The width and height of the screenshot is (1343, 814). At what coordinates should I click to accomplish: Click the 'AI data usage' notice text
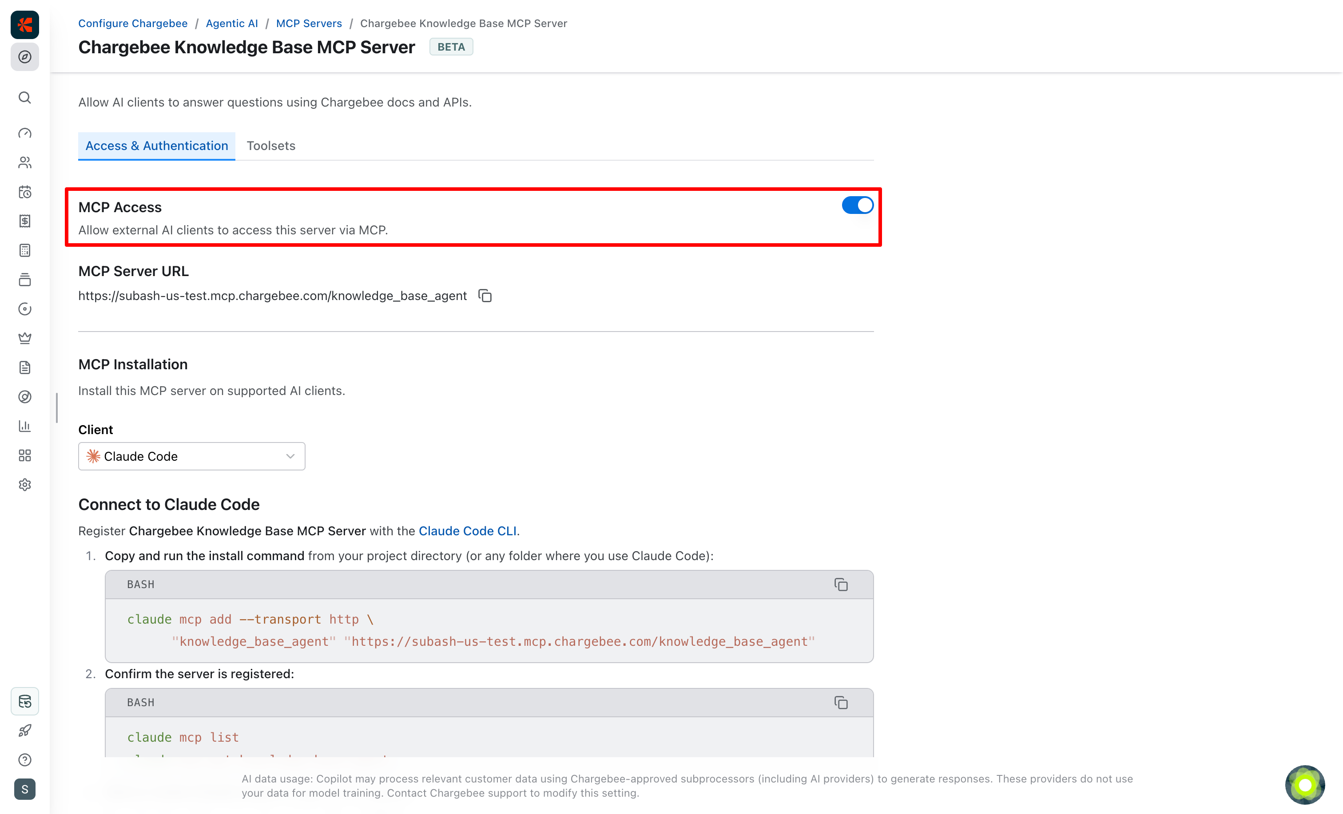[687, 786]
